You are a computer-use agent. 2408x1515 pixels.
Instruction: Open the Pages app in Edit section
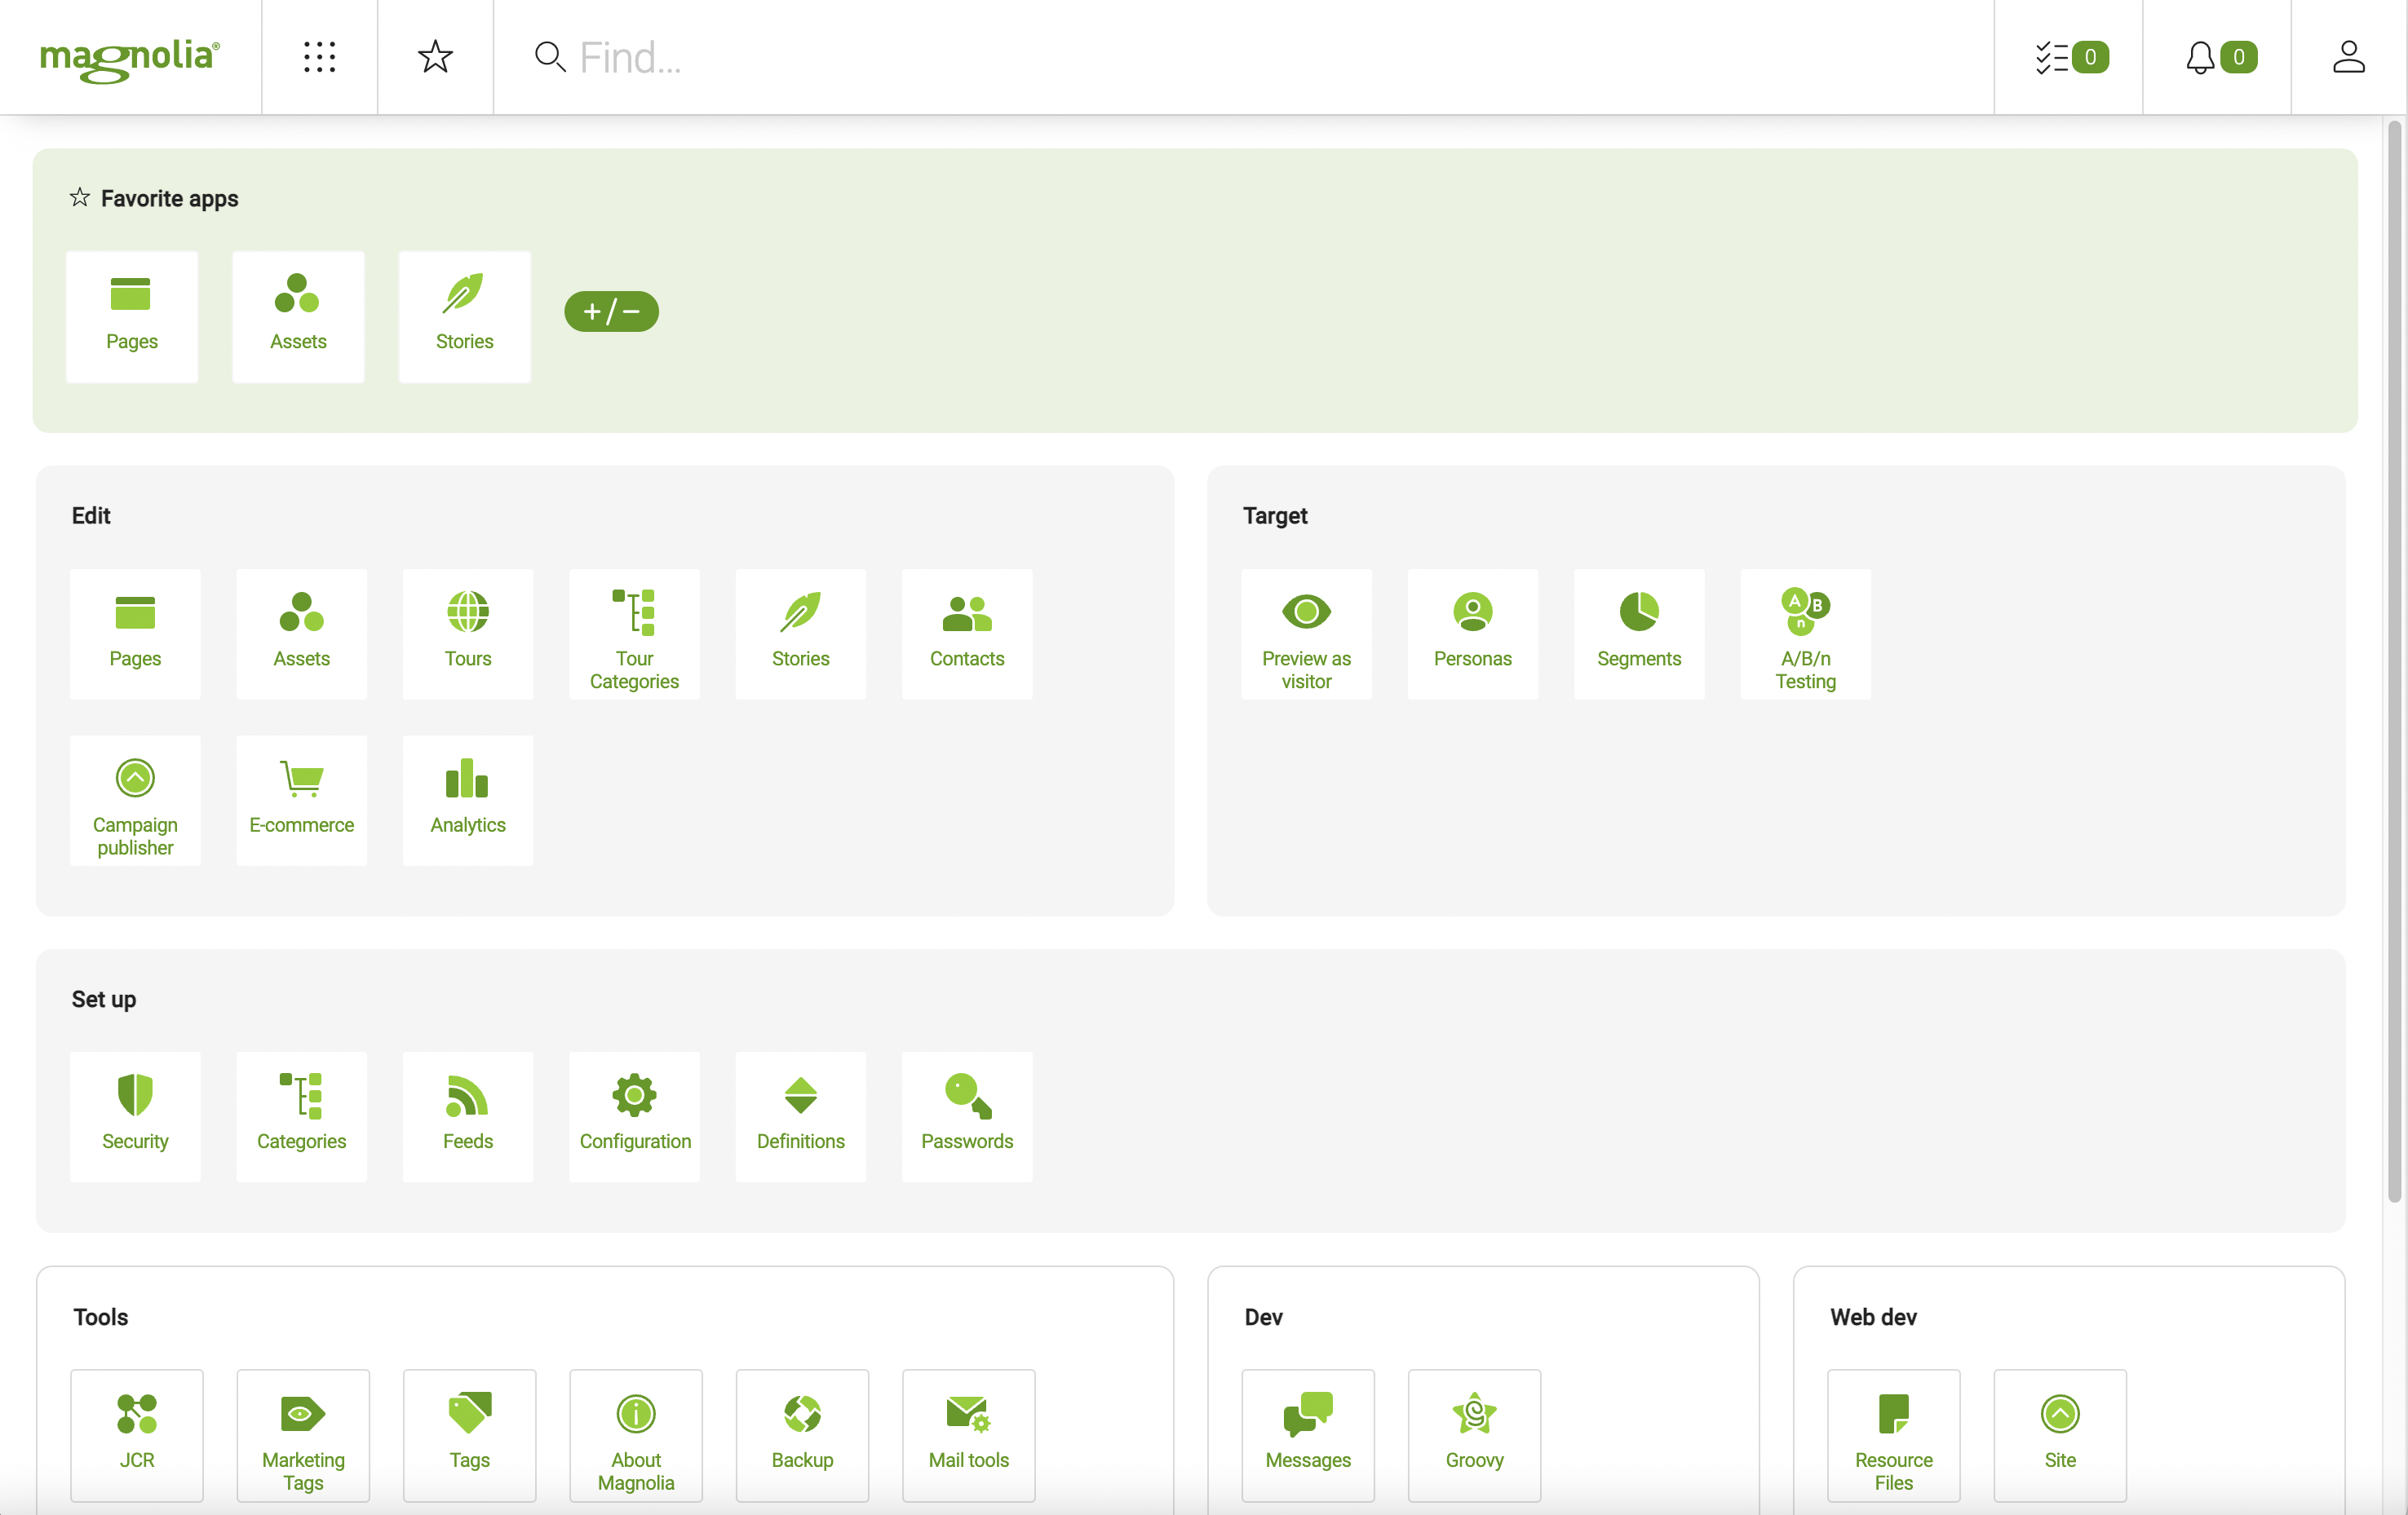click(135, 634)
